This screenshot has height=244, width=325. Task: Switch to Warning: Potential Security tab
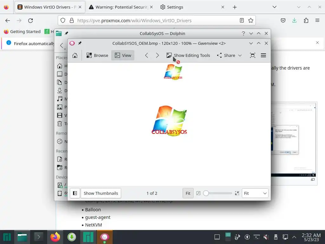121,7
